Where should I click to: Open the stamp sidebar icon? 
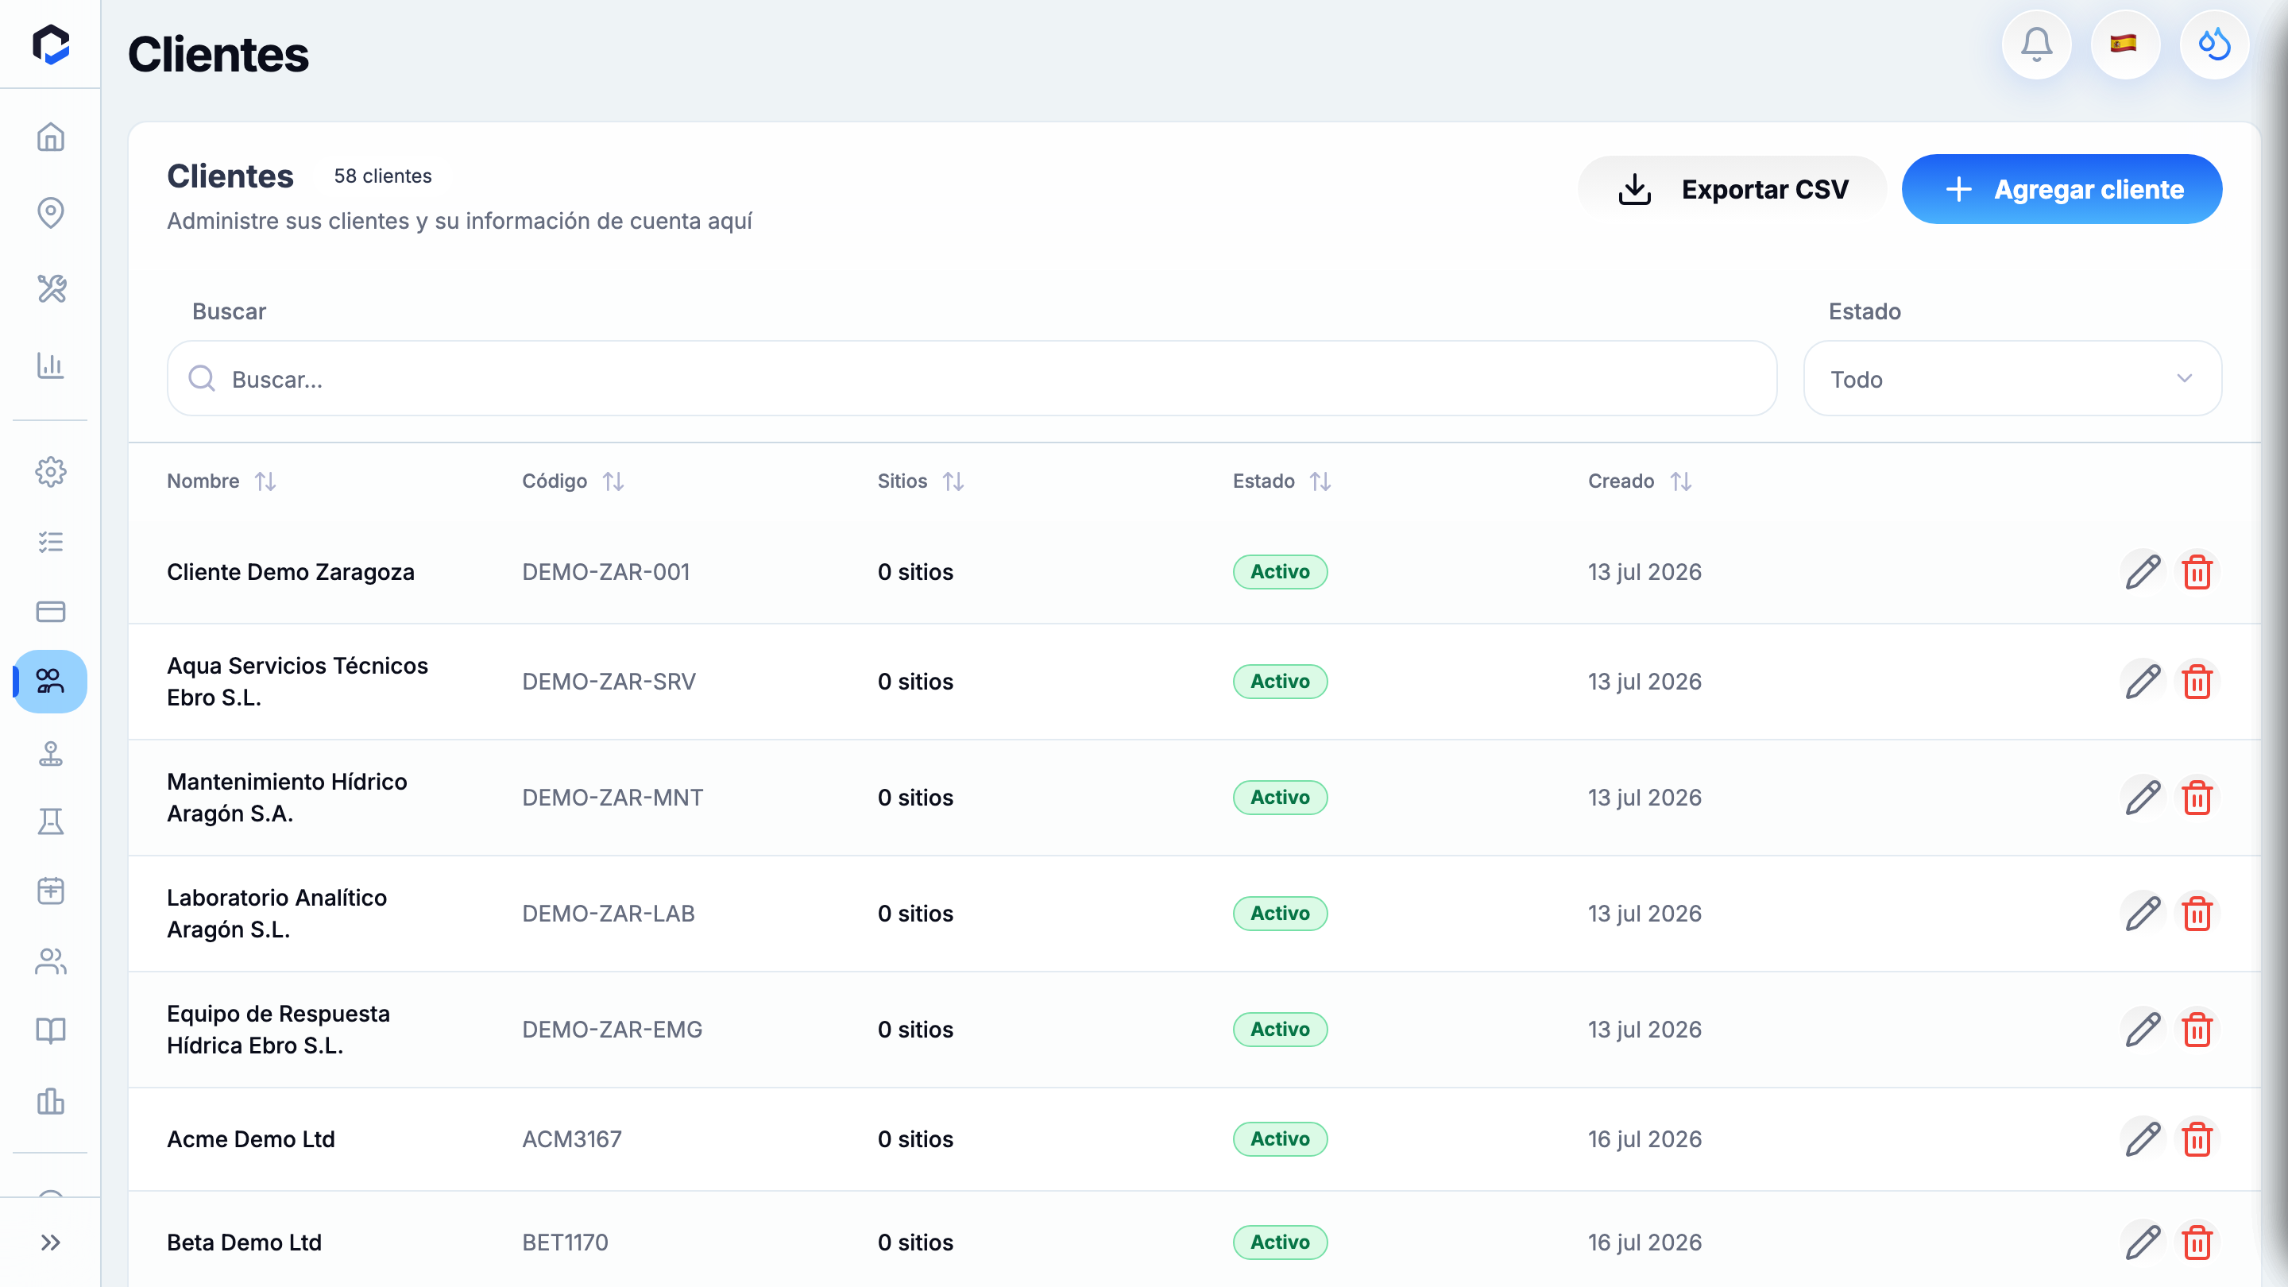pyautogui.click(x=51, y=752)
